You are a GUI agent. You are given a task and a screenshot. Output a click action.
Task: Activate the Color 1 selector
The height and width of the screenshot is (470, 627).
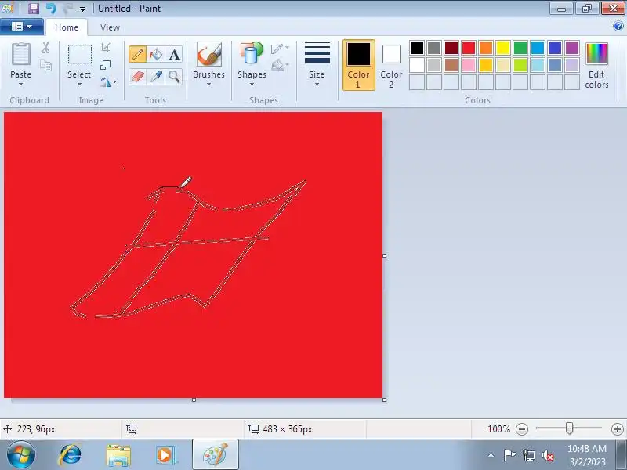(x=359, y=65)
